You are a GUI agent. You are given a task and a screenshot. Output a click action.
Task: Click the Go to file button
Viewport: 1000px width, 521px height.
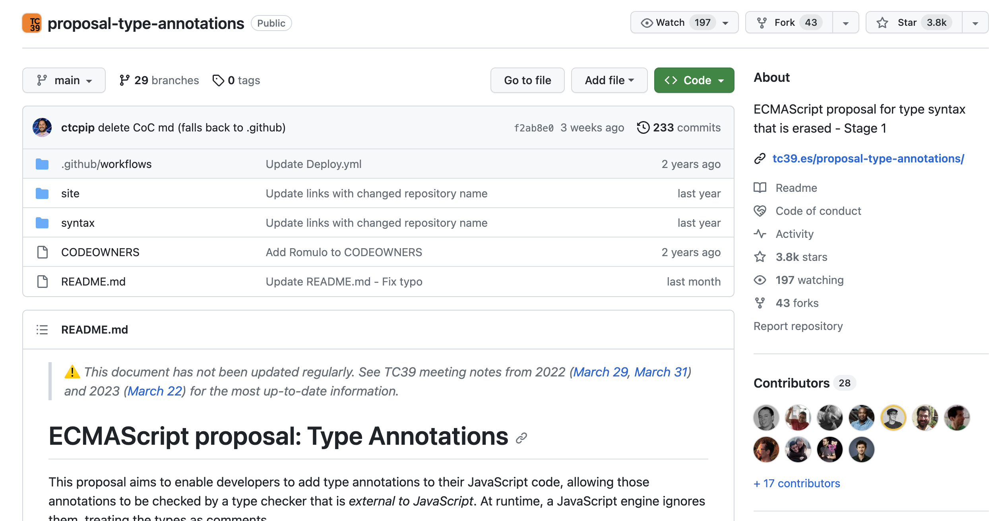tap(527, 80)
